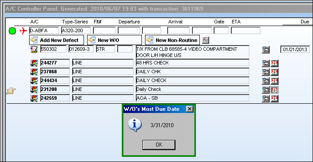
Task: Select work order number 242559
Action: 55,98
